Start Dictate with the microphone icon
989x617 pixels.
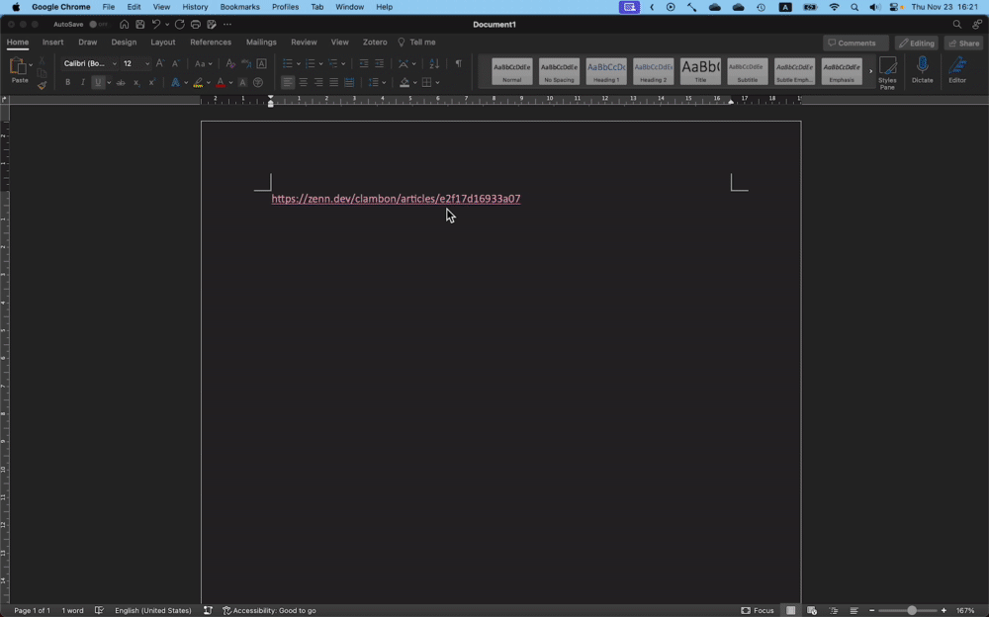tap(922, 70)
